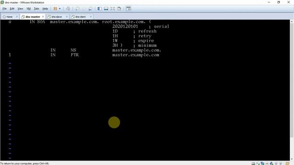
Task: Restore down the VMware Workstation window
Action: point(279,2)
